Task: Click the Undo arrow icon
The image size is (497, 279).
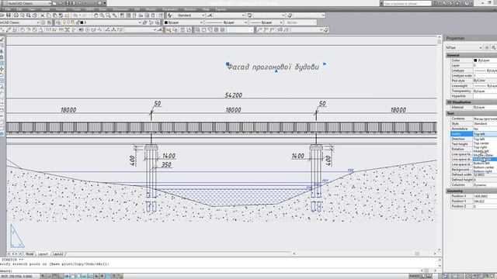Action: (x=75, y=15)
